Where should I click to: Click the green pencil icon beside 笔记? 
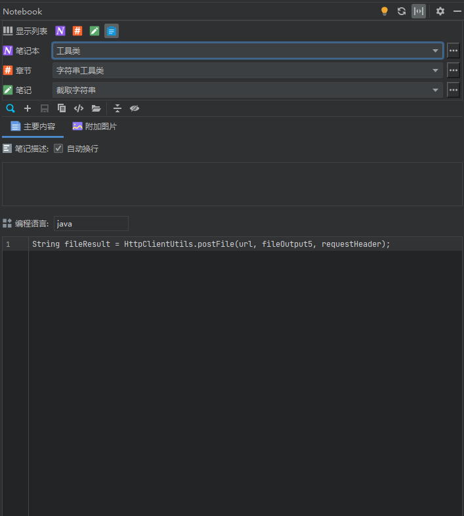[8, 90]
